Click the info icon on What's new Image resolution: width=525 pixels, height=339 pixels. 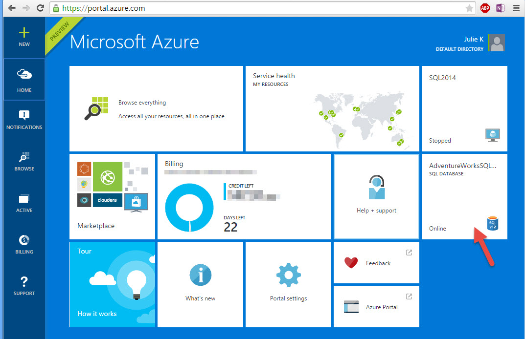(x=200, y=275)
